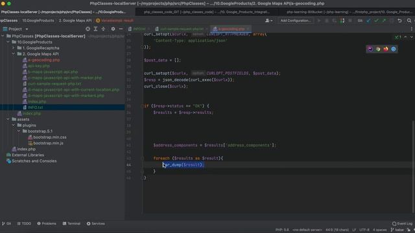Click the PHP language level status widget
The width and height of the screenshot is (415, 233).
pos(282,230)
